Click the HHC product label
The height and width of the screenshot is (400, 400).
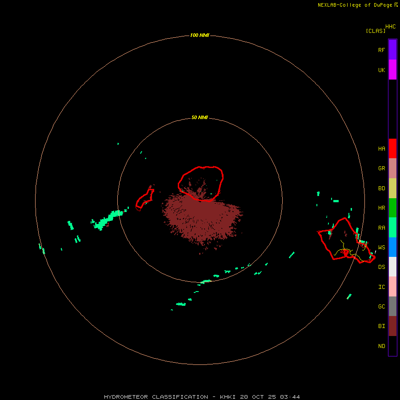[391, 27]
